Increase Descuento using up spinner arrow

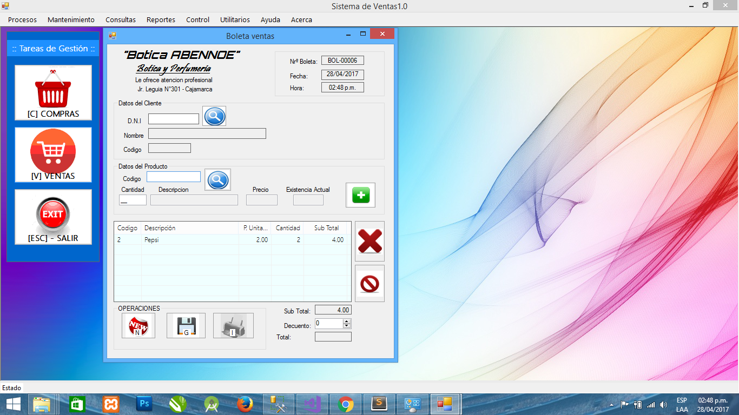click(347, 321)
